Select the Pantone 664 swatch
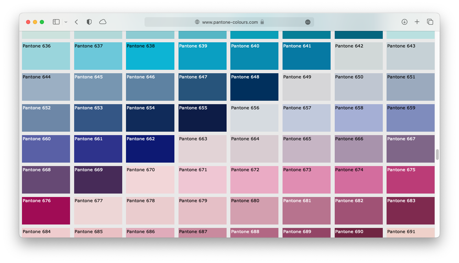This screenshot has width=459, height=263. [x=254, y=149]
